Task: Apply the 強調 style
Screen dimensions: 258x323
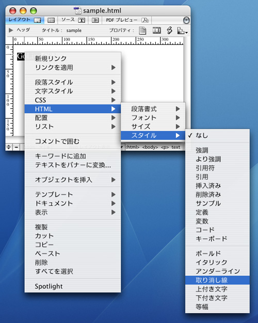Action: point(217,150)
